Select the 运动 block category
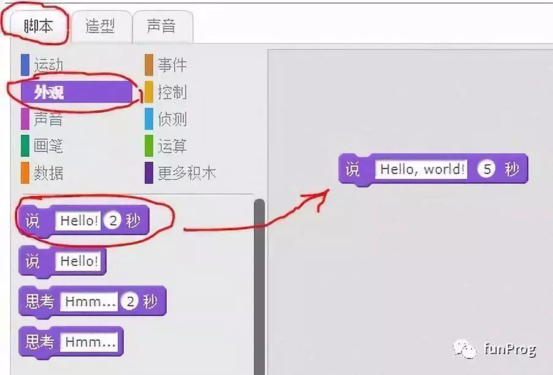The height and width of the screenshot is (375, 553). [48, 65]
